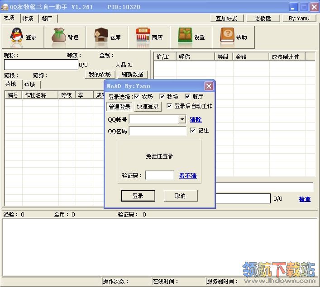Switch to the 牧场 tab
Screen dimensions: 320x287
pyautogui.click(x=28, y=19)
